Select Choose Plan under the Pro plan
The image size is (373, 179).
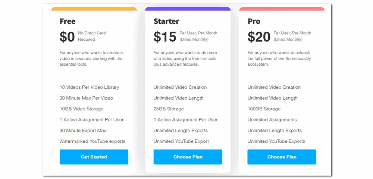282,157
